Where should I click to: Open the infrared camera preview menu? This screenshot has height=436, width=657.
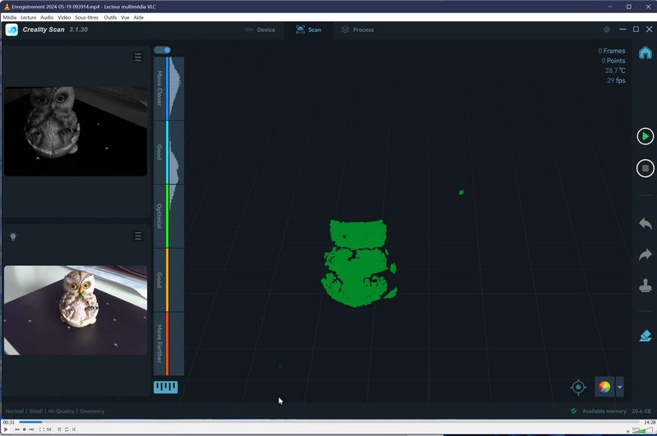pos(138,57)
